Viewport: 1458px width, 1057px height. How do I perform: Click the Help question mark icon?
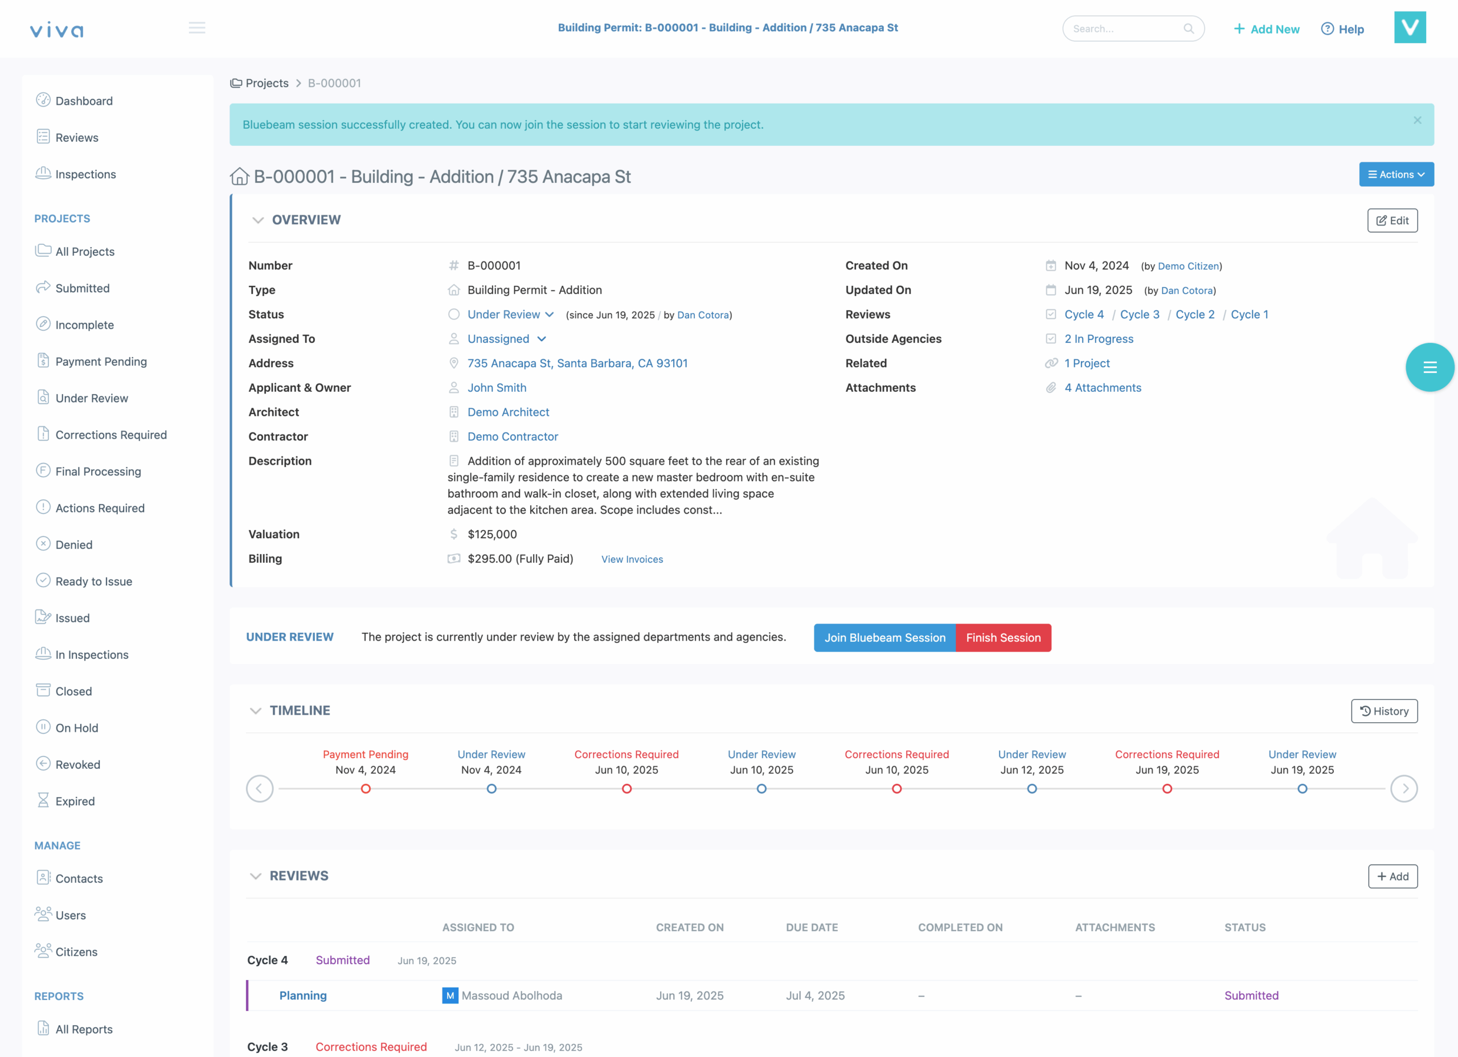[1327, 29]
